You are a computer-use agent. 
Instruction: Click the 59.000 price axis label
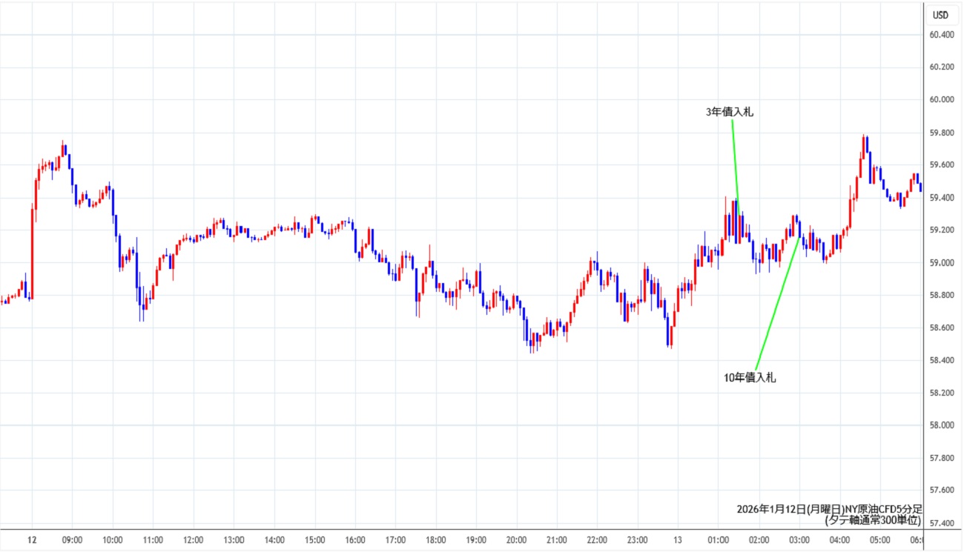click(x=942, y=263)
